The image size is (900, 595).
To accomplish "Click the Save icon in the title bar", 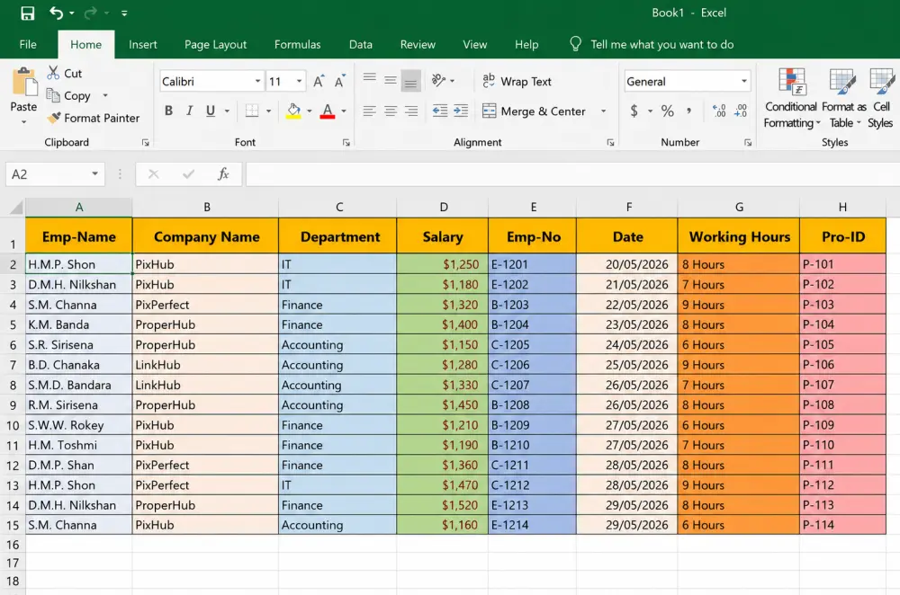I will [27, 13].
